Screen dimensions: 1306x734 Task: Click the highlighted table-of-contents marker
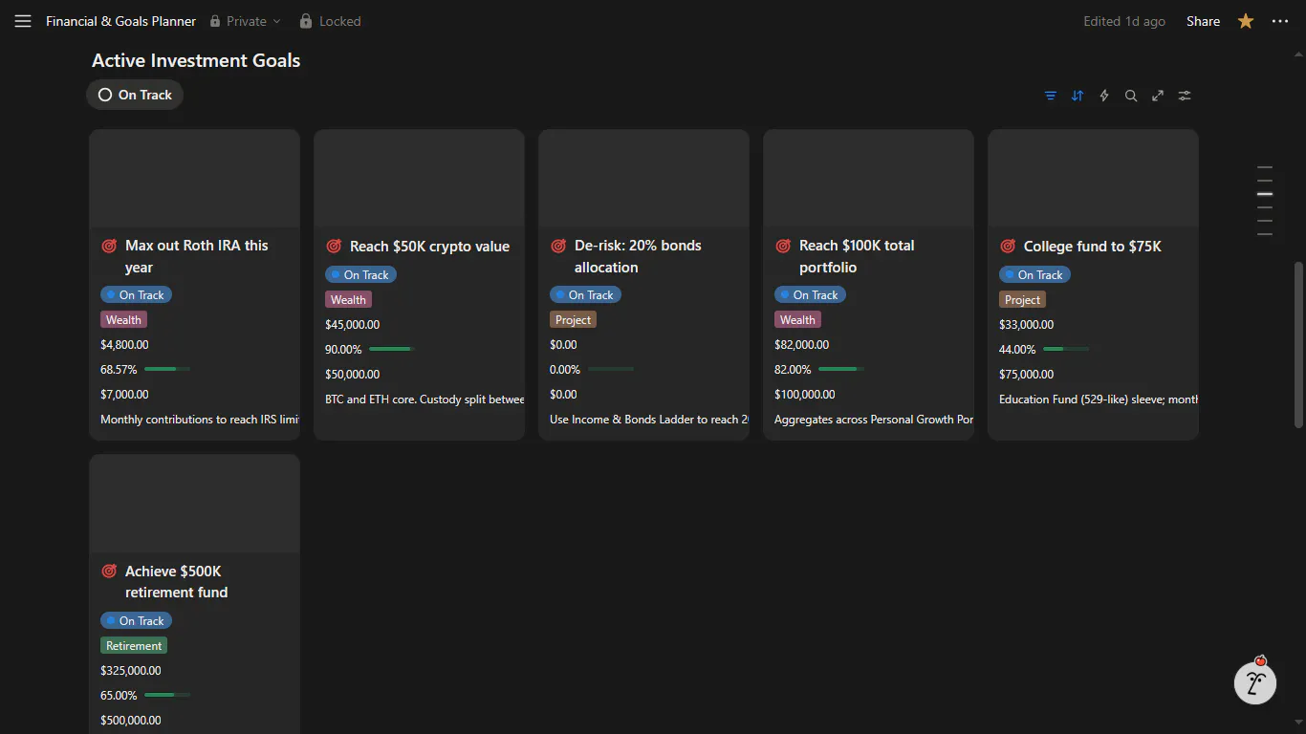(x=1265, y=194)
